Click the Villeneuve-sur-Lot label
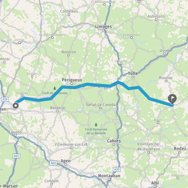The width and height of the screenshot is (188, 188). [71, 144]
